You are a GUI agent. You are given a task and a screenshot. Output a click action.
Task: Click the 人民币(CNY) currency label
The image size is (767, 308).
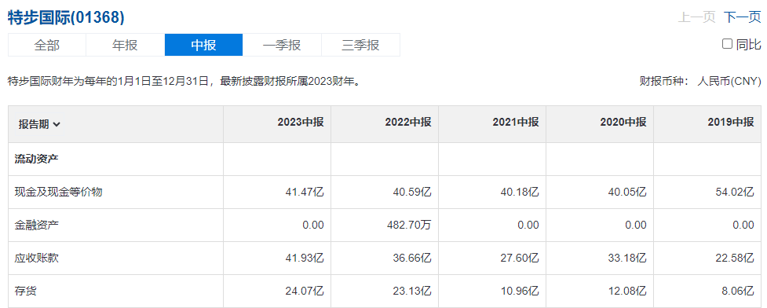coord(729,81)
